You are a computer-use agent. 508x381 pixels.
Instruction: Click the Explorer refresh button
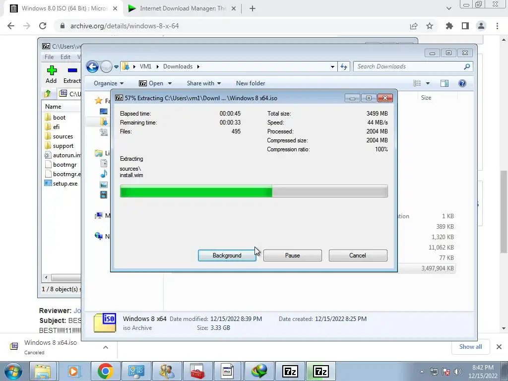(x=344, y=67)
